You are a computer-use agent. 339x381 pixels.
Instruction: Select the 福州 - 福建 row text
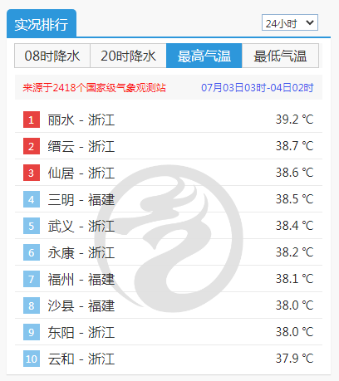coord(81,279)
